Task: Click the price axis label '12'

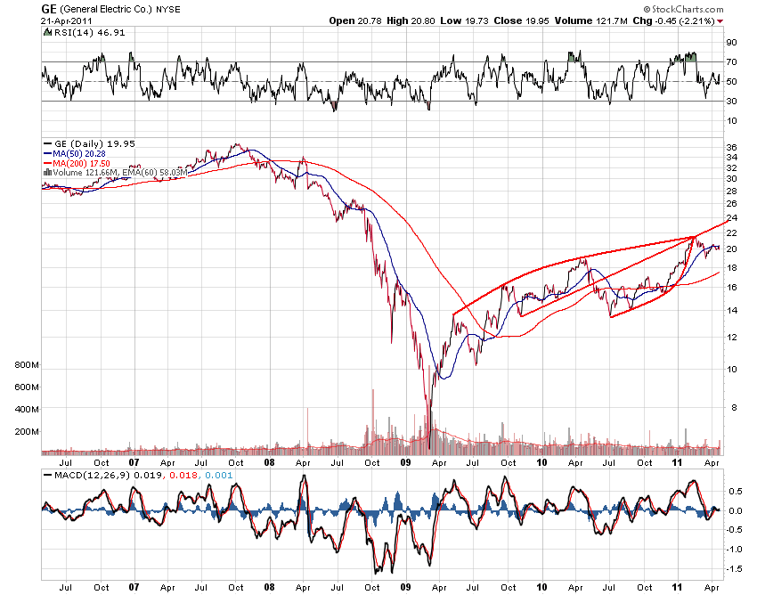Action: pos(731,337)
